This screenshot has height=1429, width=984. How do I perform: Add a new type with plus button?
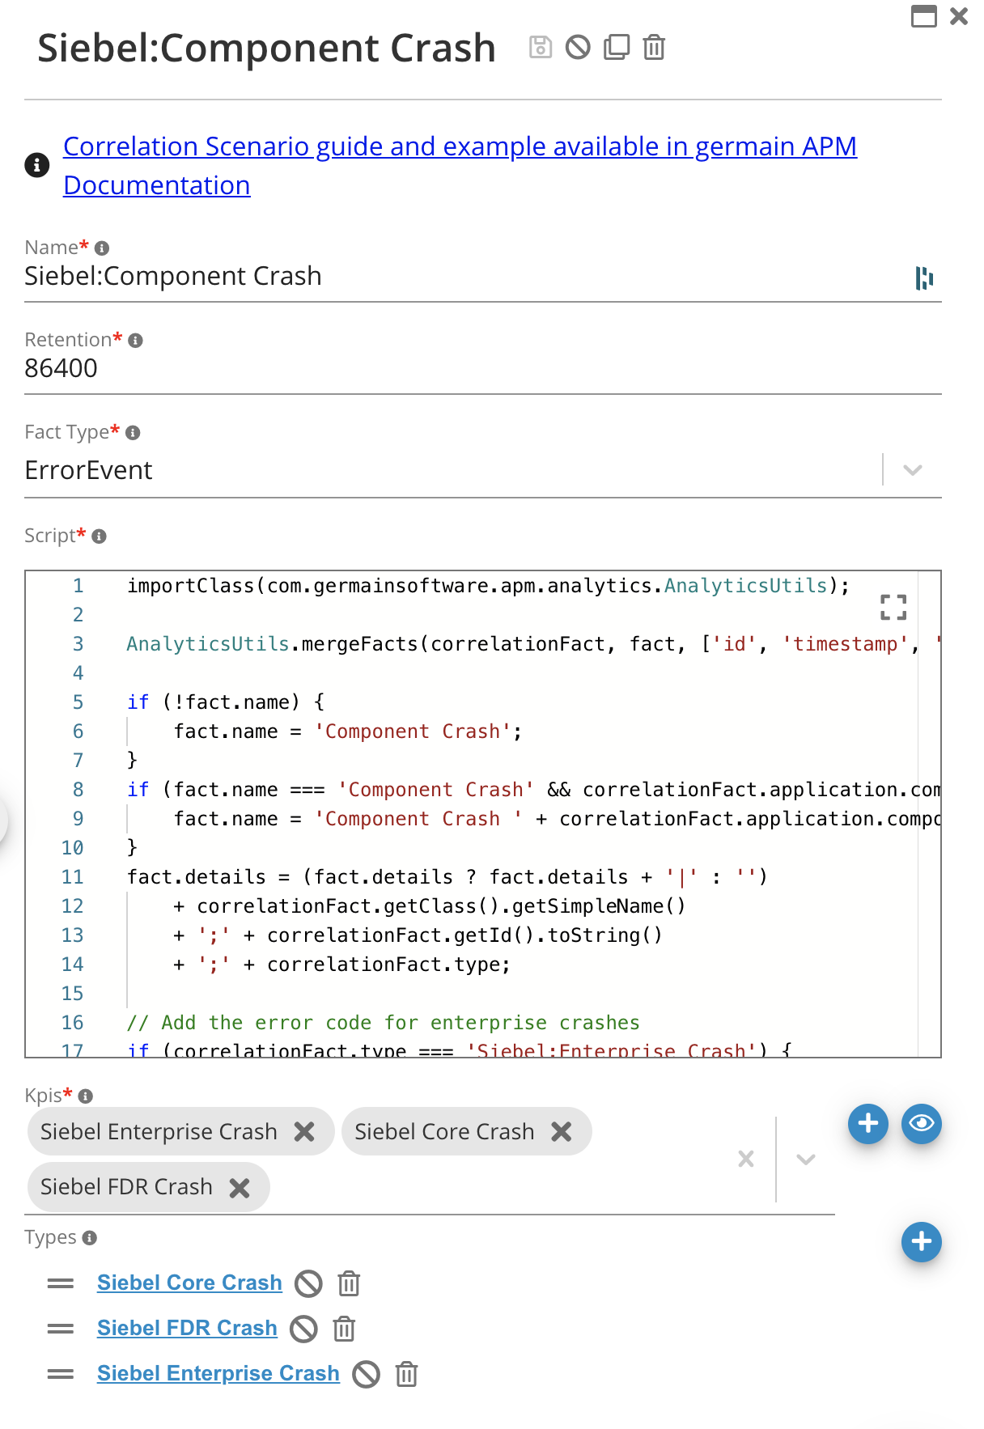(x=921, y=1242)
